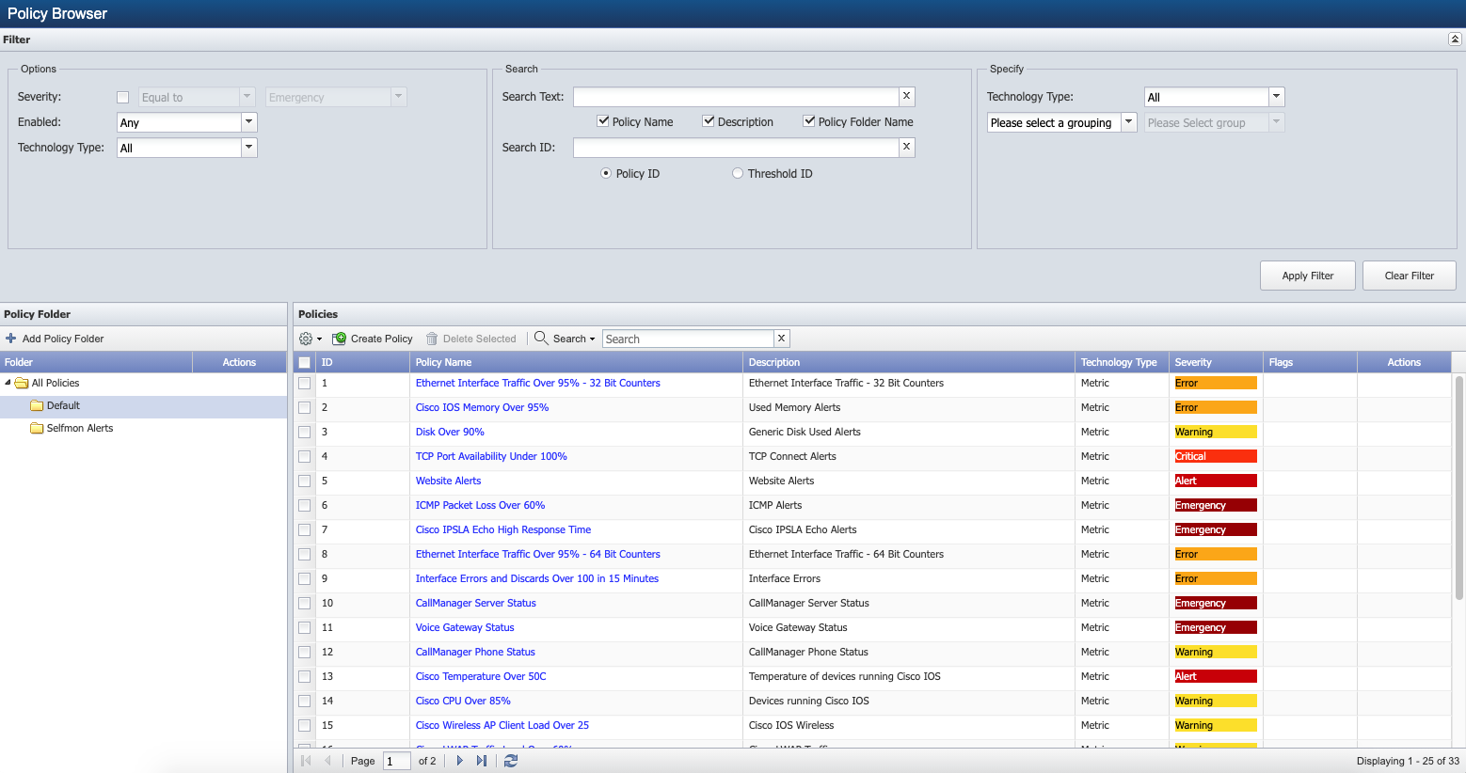Screen dimensions: 1466x773
Task: Sort by the Technology Type column header
Action: 1123,362
